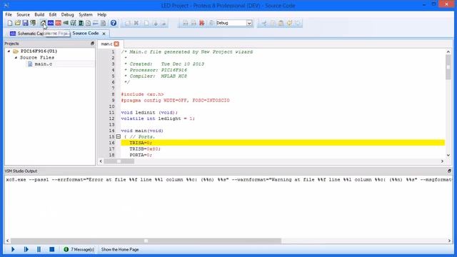Save the project with the floppy disk icon

point(26,23)
